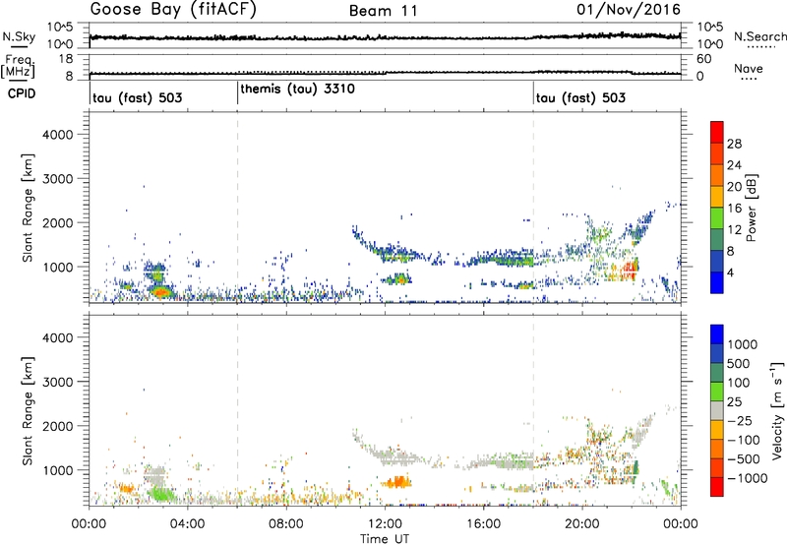
Task: Click the 'Freq. [MHz]' axis label
Action: [18, 66]
